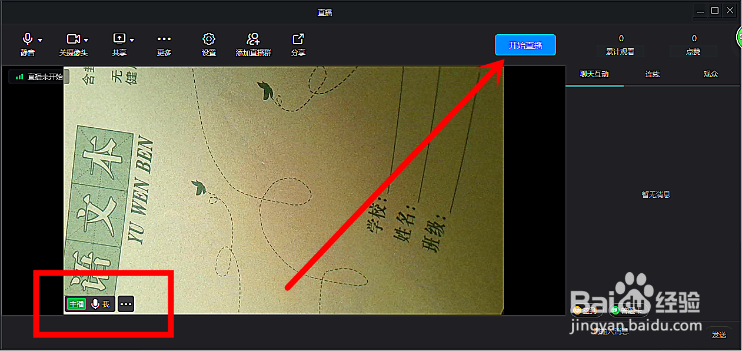Open the 答题卡 answer card button

[x=628, y=310]
